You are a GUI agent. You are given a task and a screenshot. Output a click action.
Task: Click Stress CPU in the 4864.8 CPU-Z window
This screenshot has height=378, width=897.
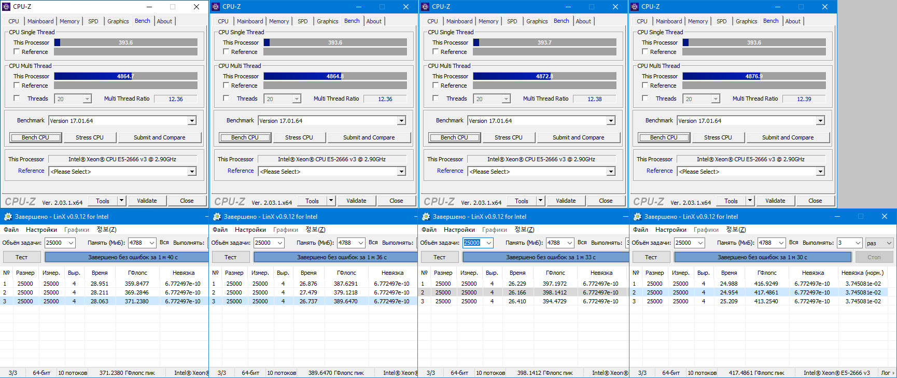[x=299, y=137]
